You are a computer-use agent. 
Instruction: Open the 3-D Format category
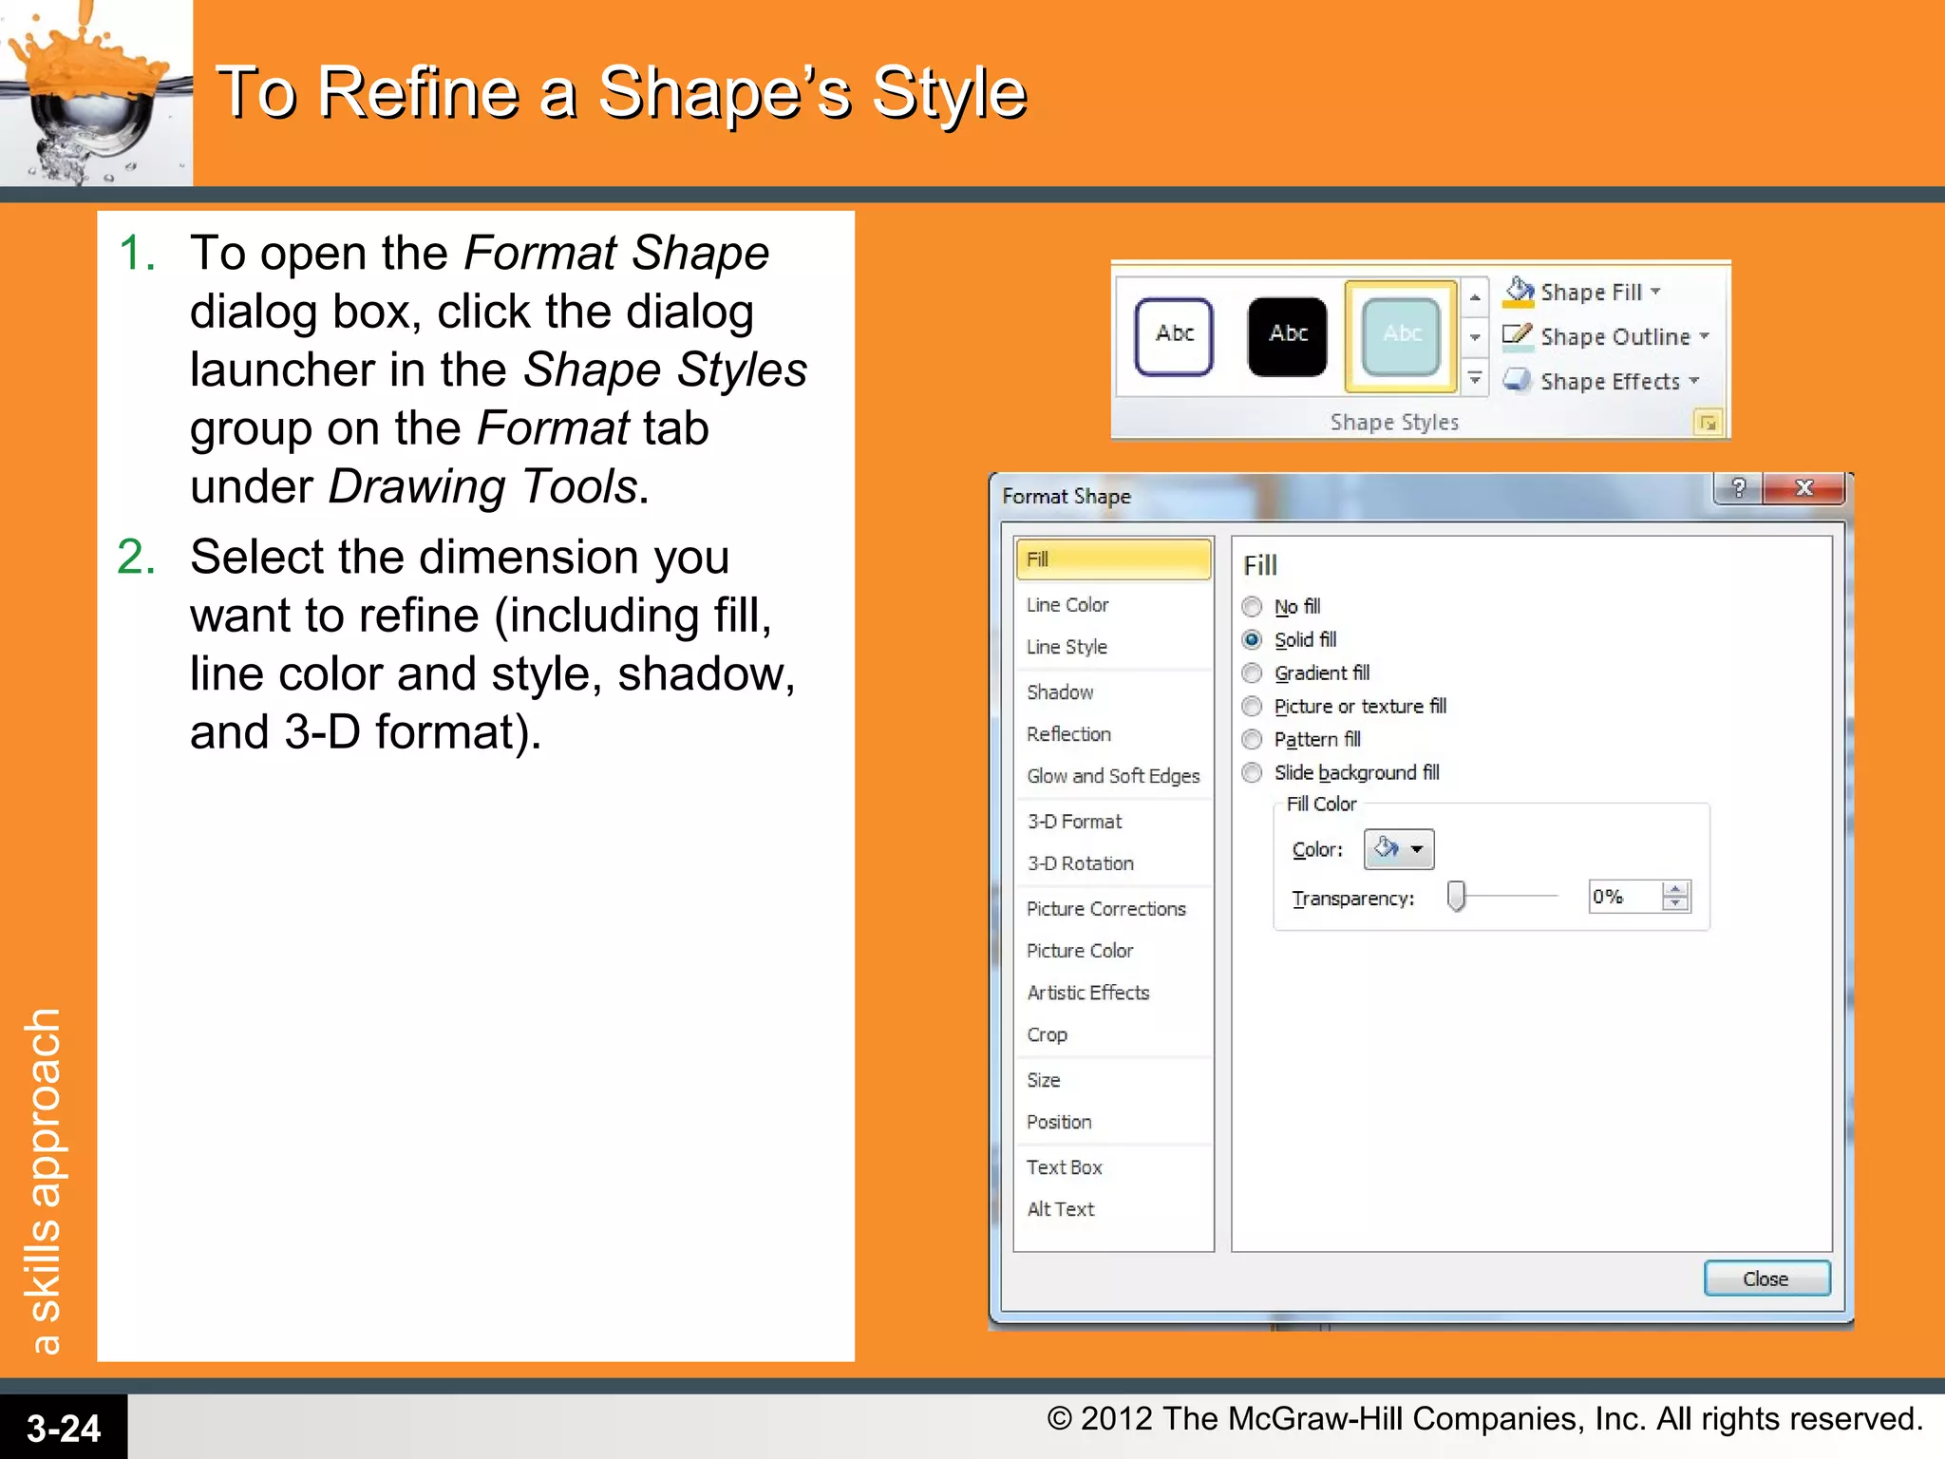coord(1074,822)
